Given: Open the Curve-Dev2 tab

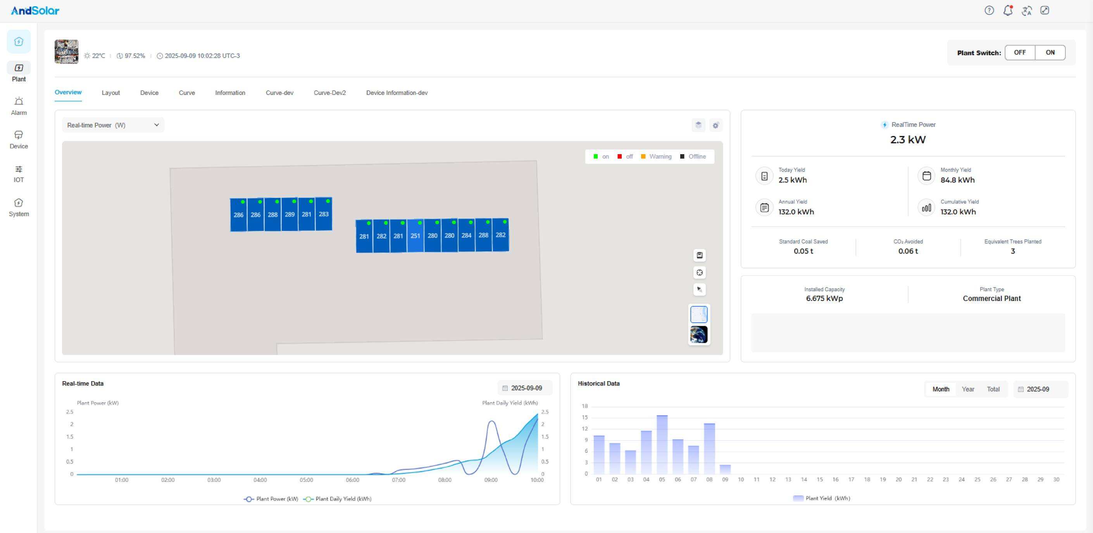Looking at the screenshot, I should click(330, 93).
